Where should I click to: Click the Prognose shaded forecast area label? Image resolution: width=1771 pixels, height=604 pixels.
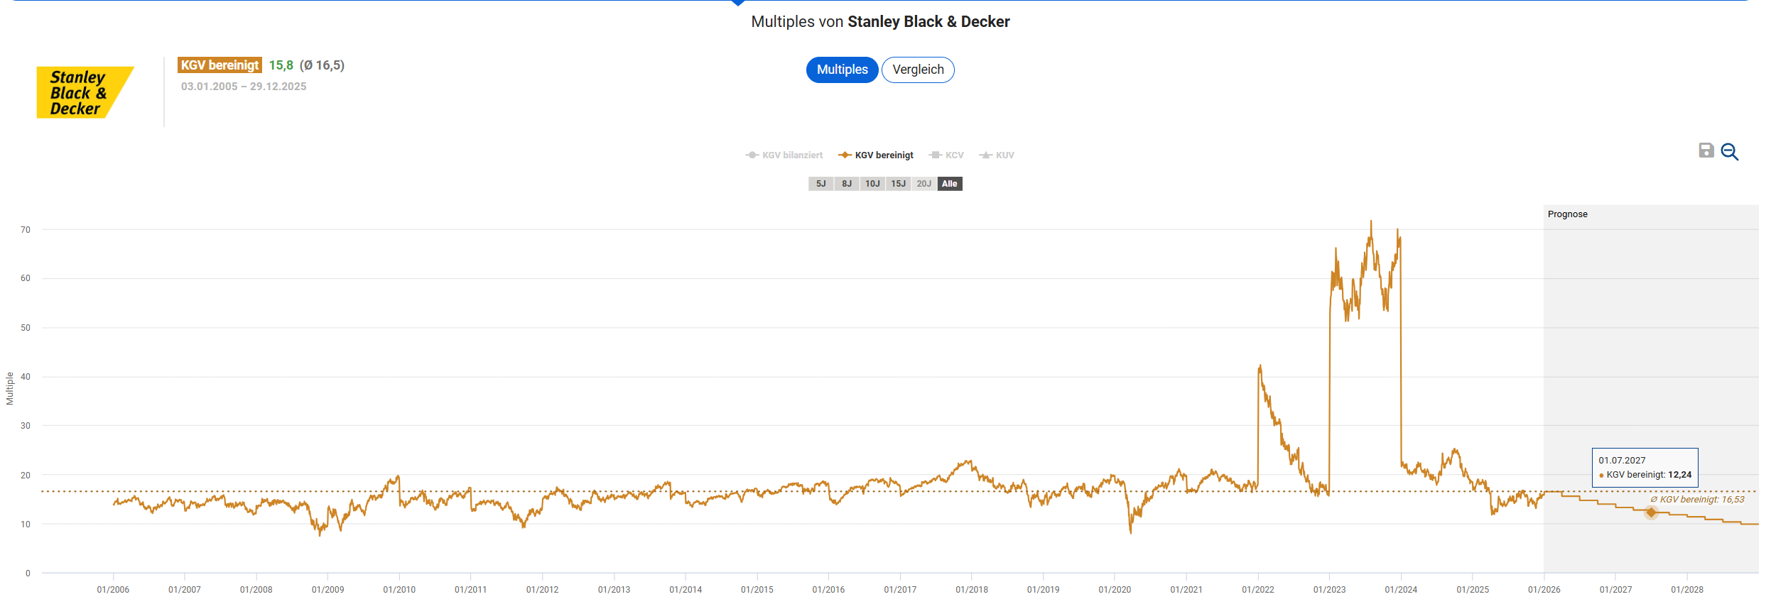tap(1567, 214)
